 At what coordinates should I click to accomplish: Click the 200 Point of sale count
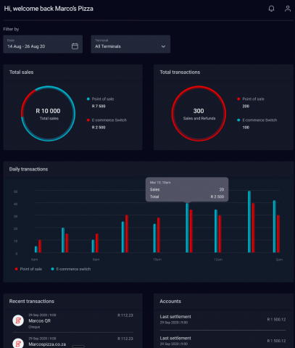pos(246,106)
